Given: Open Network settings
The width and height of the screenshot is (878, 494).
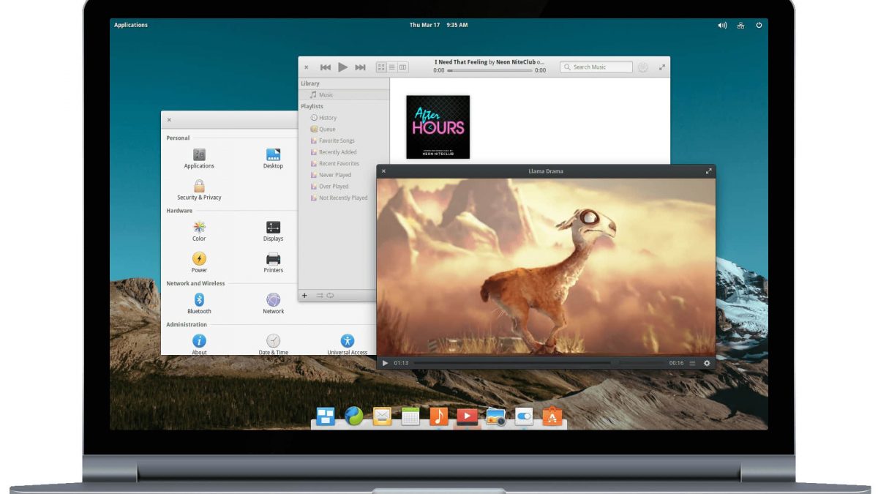Looking at the screenshot, I should (x=273, y=304).
